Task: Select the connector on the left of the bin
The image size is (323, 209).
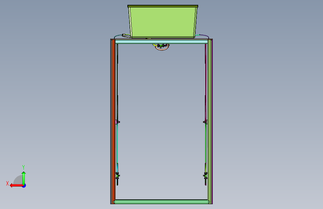Action: click(x=124, y=35)
